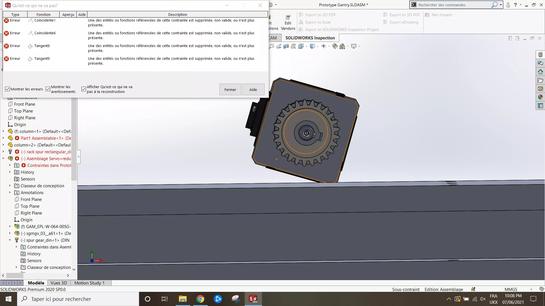Image resolution: width=545 pixels, height=306 pixels.
Task: Toggle Montrer les avertissements checkbox
Action: (48, 89)
